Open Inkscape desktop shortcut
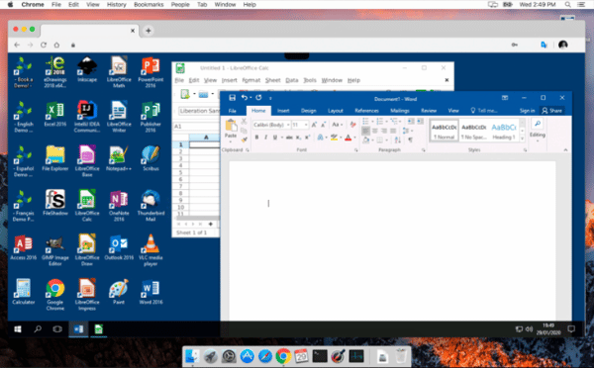Screen dimensions: 594x368 coord(87,69)
